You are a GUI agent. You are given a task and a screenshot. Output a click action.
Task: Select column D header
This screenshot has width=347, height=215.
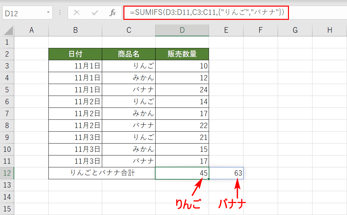[x=182, y=30]
